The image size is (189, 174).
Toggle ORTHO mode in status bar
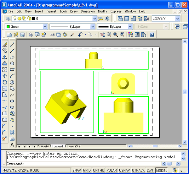click(x=99, y=171)
